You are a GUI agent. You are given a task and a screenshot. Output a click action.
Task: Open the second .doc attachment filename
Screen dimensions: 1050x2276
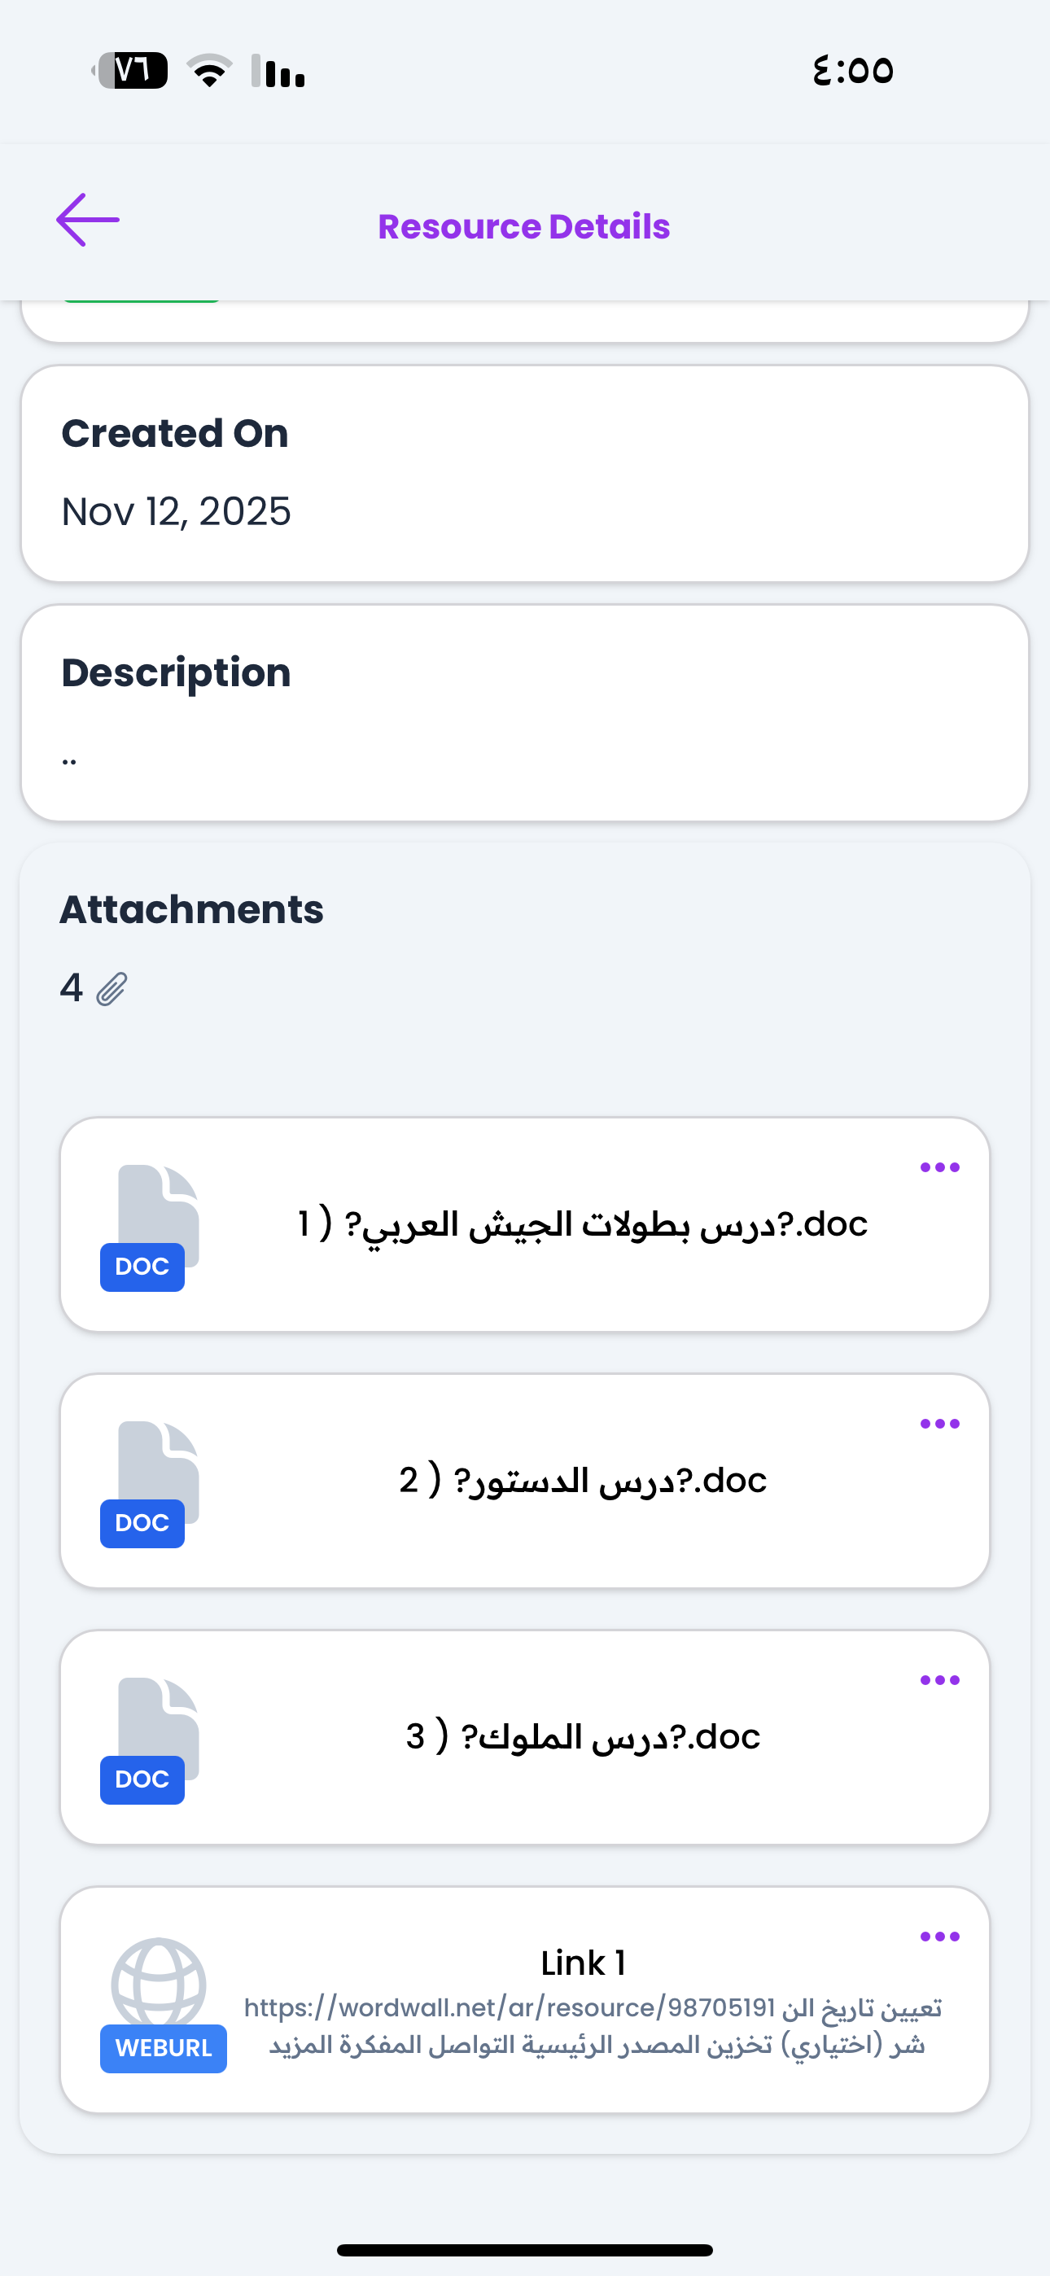583,1481
